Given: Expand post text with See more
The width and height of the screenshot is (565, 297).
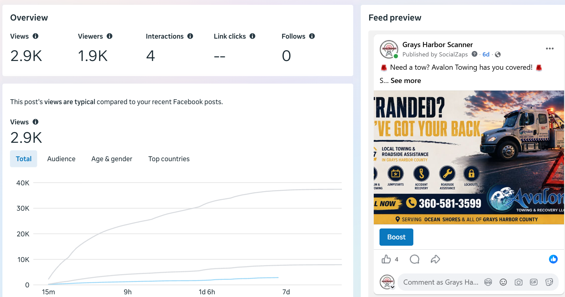Looking at the screenshot, I should (x=405, y=81).
